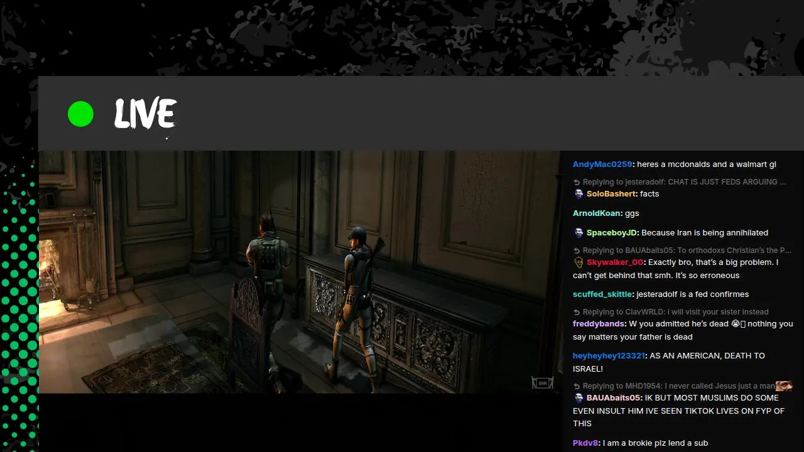This screenshot has width=804, height=452.
Task: Select ArnoldKoan's username
Action: point(597,213)
